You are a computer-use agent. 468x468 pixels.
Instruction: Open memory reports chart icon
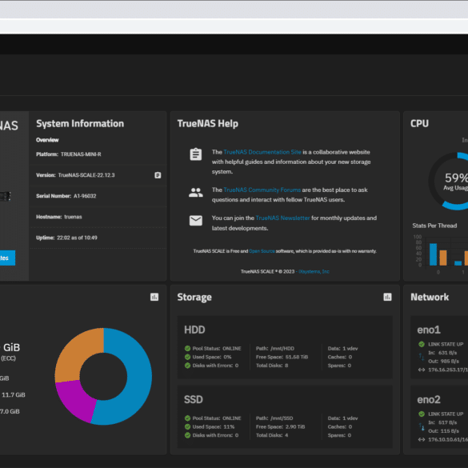point(154,297)
